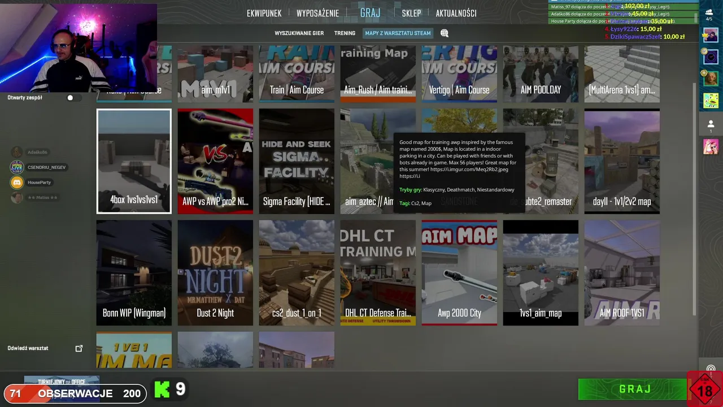Open the party members icon showing 4/5
Image resolution: width=723 pixels, height=407 pixels.
point(709,14)
